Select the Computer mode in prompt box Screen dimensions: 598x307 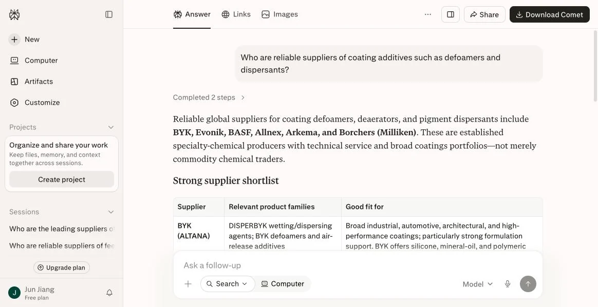[x=283, y=284]
